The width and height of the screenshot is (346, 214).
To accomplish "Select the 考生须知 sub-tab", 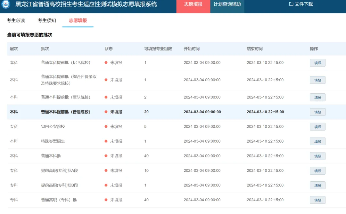I will pyautogui.click(x=47, y=20).
